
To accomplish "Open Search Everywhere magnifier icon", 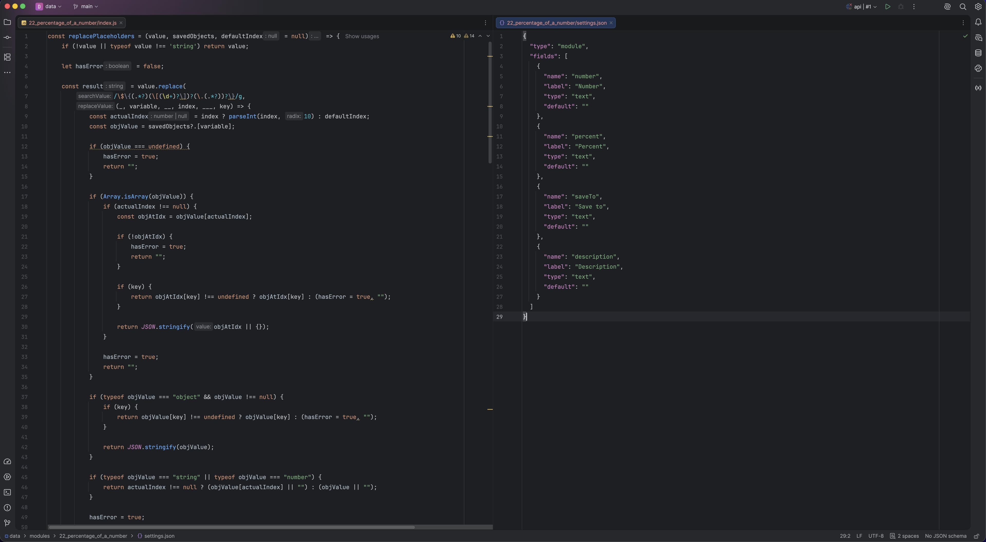I will point(963,6).
